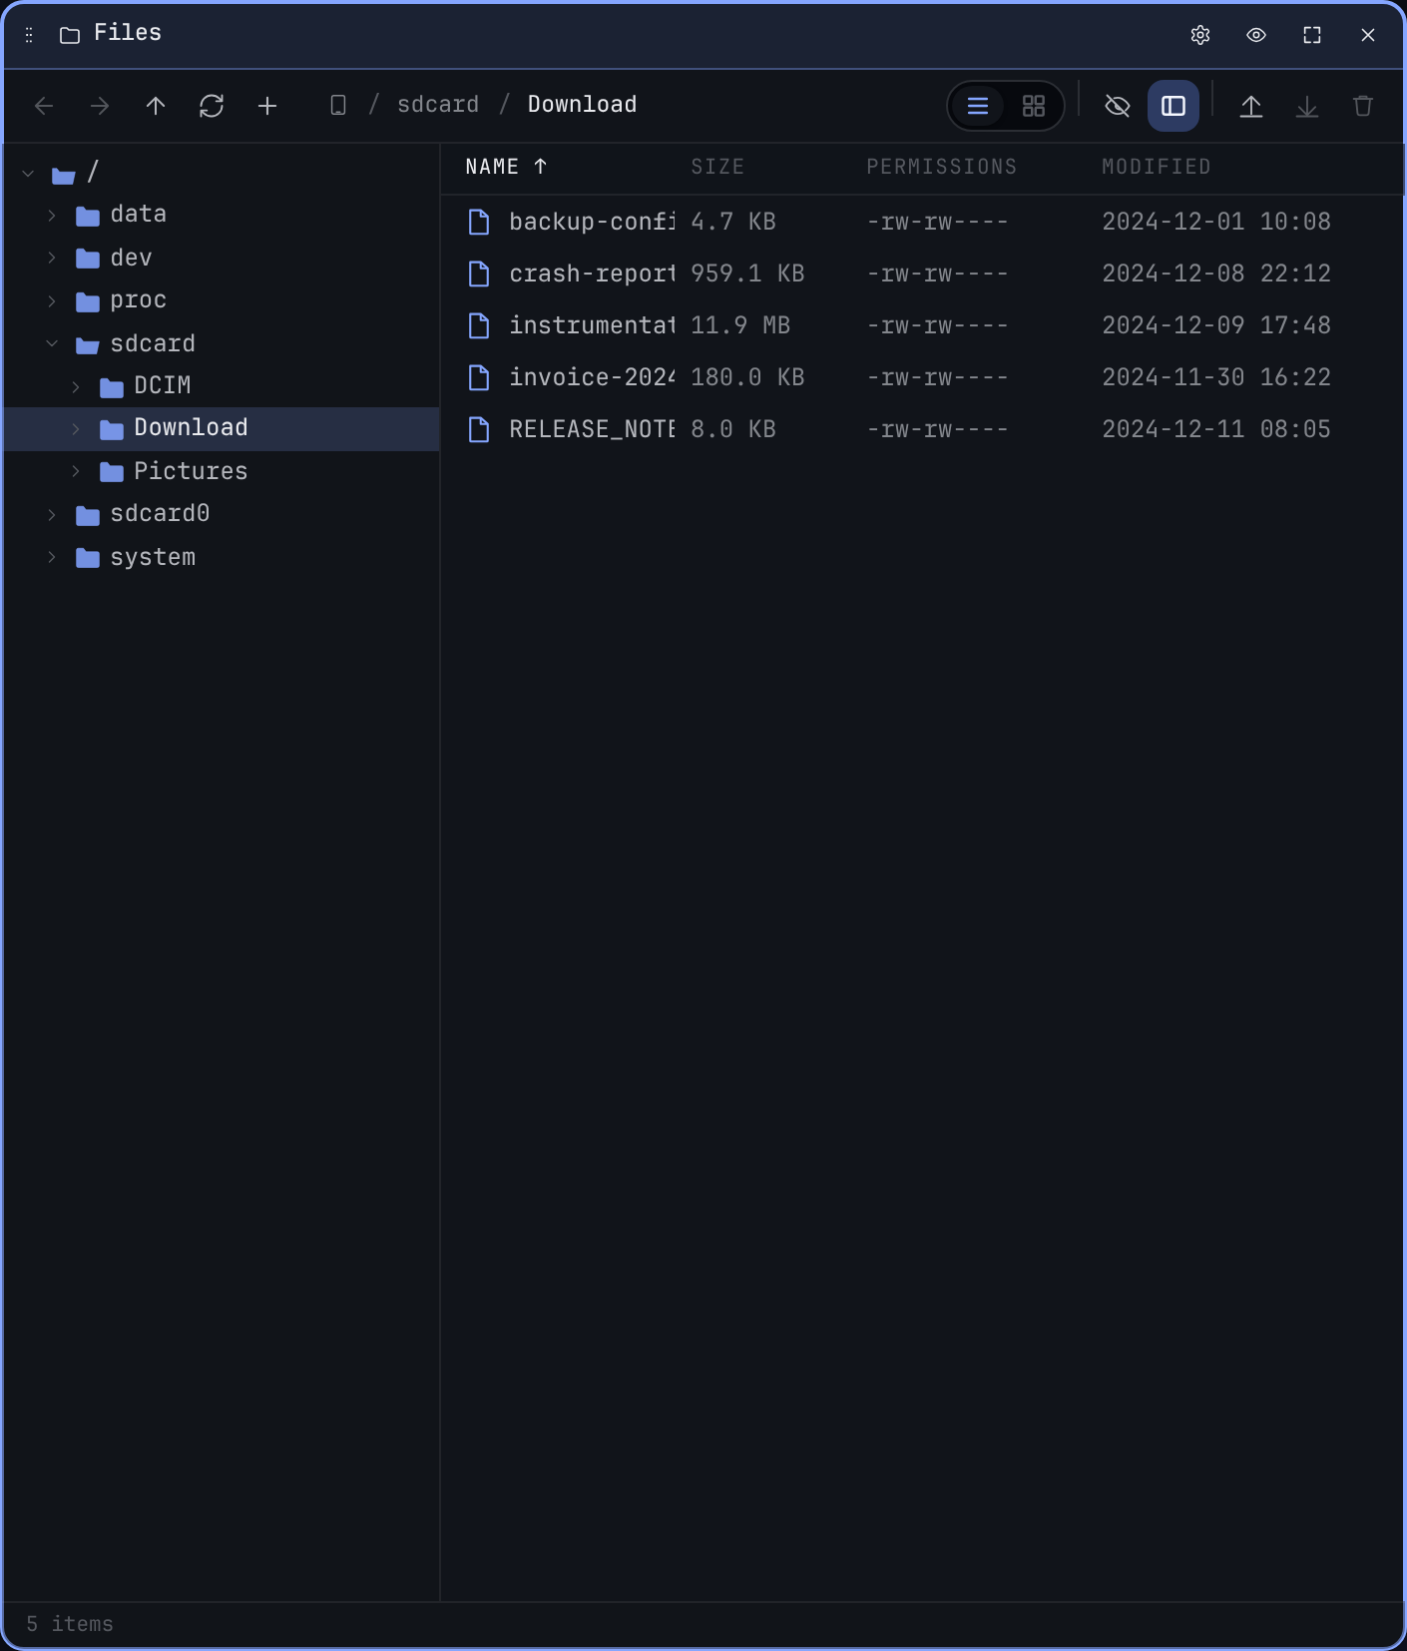The image size is (1407, 1651).
Task: Select the data folder in tree
Action: point(222,215)
